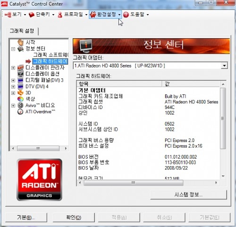Click the 항목 column header
The image size is (236, 227).
119,84
